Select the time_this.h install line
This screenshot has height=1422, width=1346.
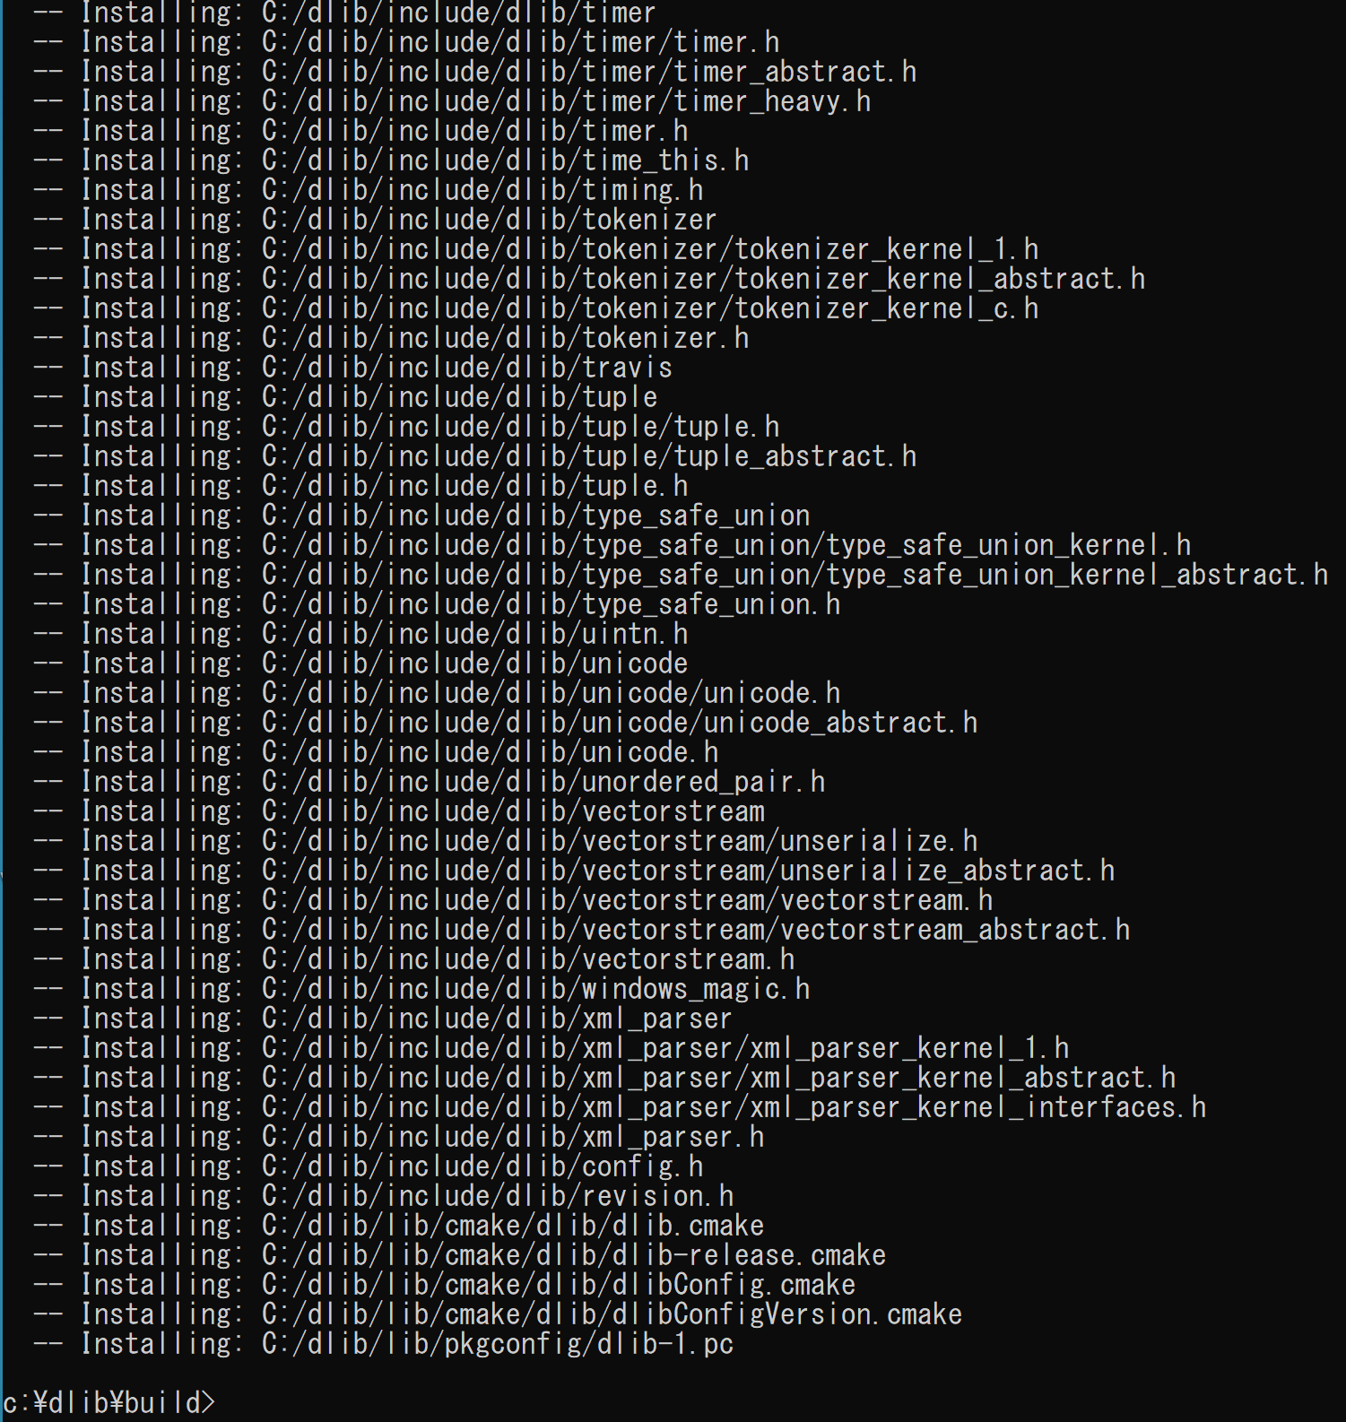pos(391,160)
